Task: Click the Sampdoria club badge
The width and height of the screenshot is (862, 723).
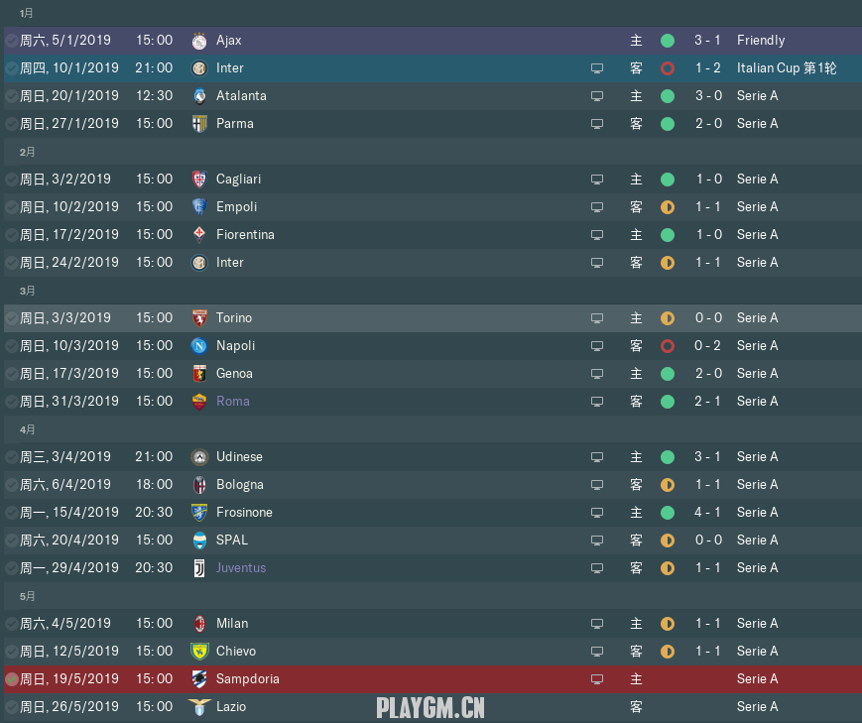Action: coord(199,679)
